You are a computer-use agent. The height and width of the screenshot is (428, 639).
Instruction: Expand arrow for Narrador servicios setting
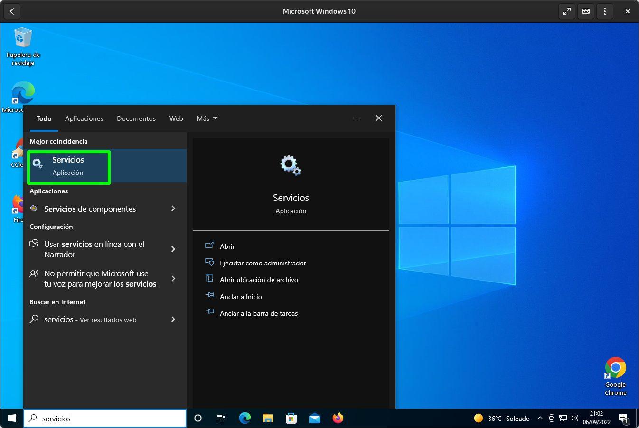click(x=173, y=249)
